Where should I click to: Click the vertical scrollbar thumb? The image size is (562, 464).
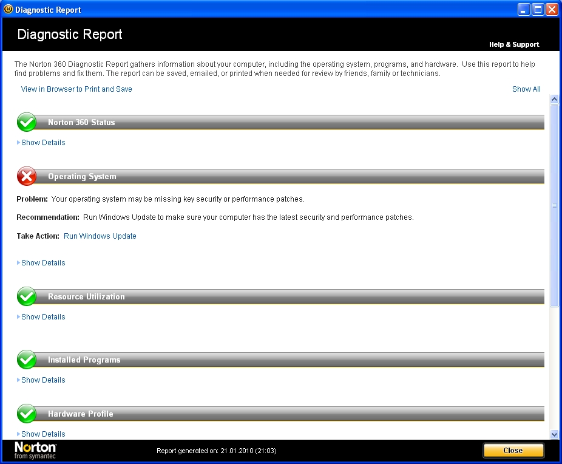[x=554, y=205]
